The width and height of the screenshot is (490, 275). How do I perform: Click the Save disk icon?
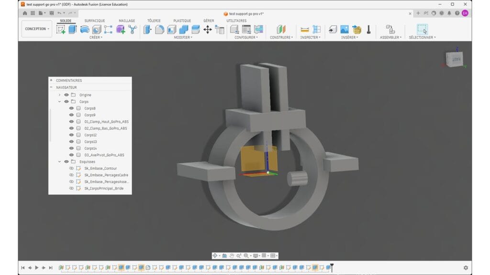pyautogui.click(x=52, y=13)
